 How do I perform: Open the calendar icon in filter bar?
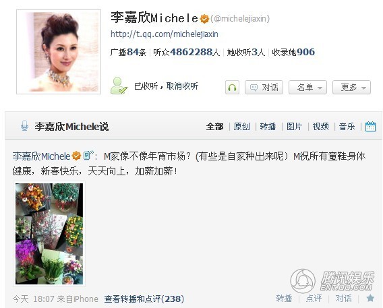click(x=370, y=127)
